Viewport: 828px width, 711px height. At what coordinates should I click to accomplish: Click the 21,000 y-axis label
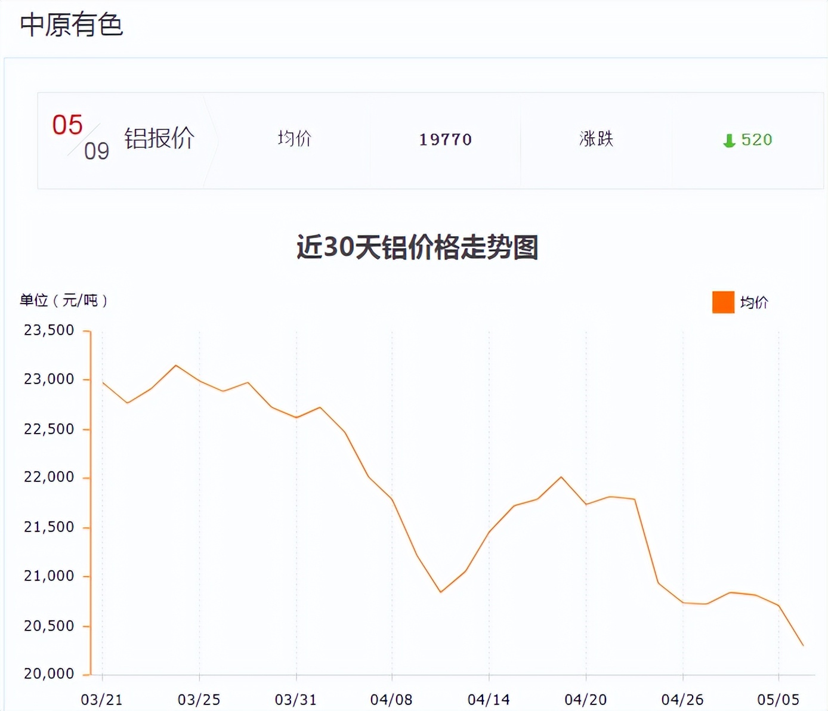pos(49,576)
